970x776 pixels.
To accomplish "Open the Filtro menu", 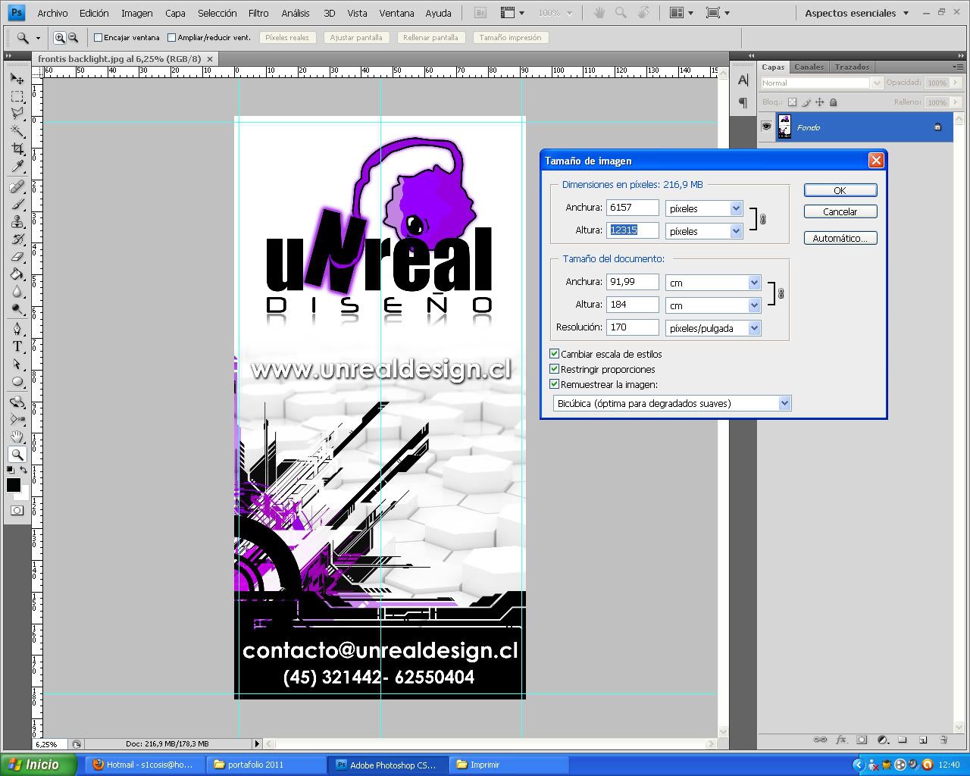I will 258,13.
